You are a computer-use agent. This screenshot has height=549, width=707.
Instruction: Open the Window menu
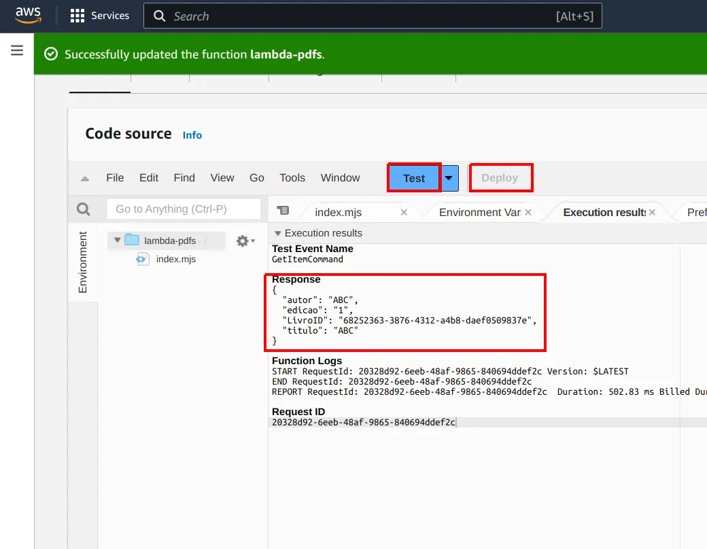click(341, 177)
